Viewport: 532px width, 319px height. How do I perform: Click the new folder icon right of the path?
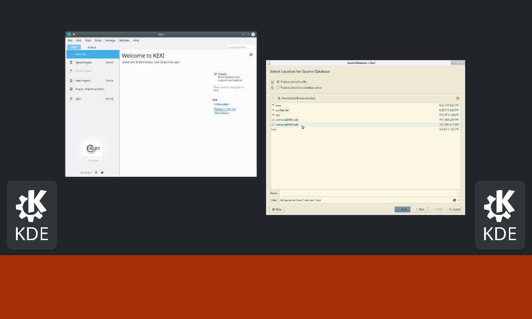tap(458, 98)
